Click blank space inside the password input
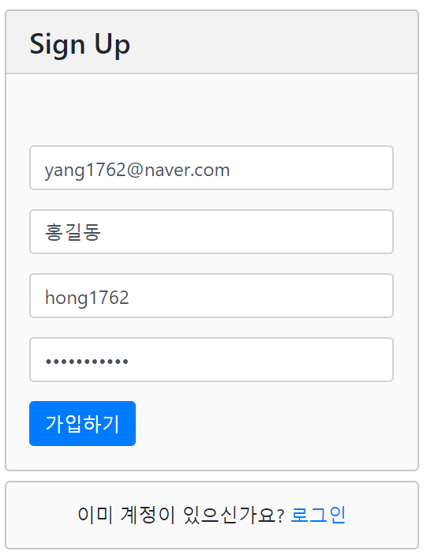The height and width of the screenshot is (555, 427). click(262, 360)
